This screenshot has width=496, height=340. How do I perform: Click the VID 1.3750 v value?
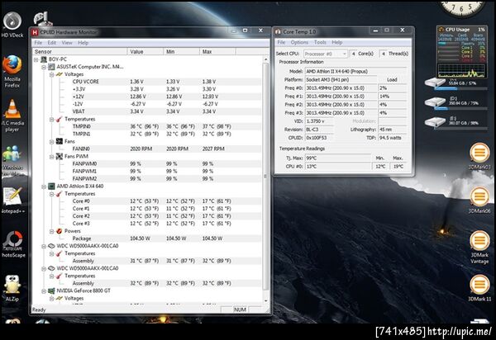[x=319, y=121]
